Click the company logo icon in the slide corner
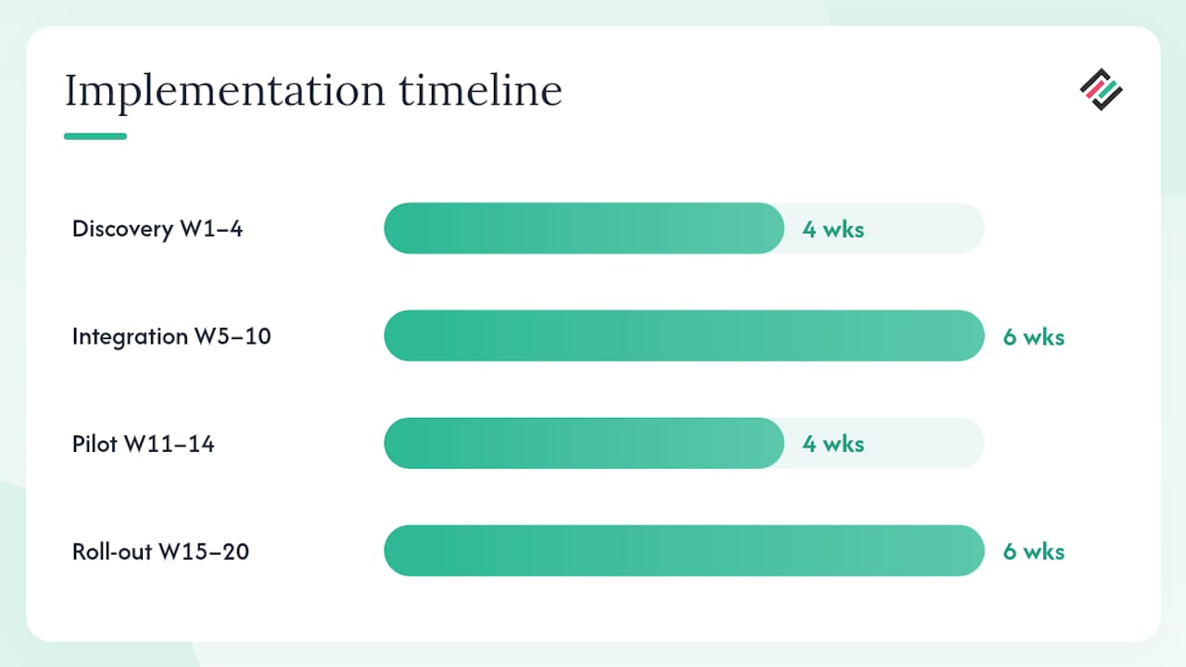Viewport: 1186px width, 667px height. (x=1101, y=89)
